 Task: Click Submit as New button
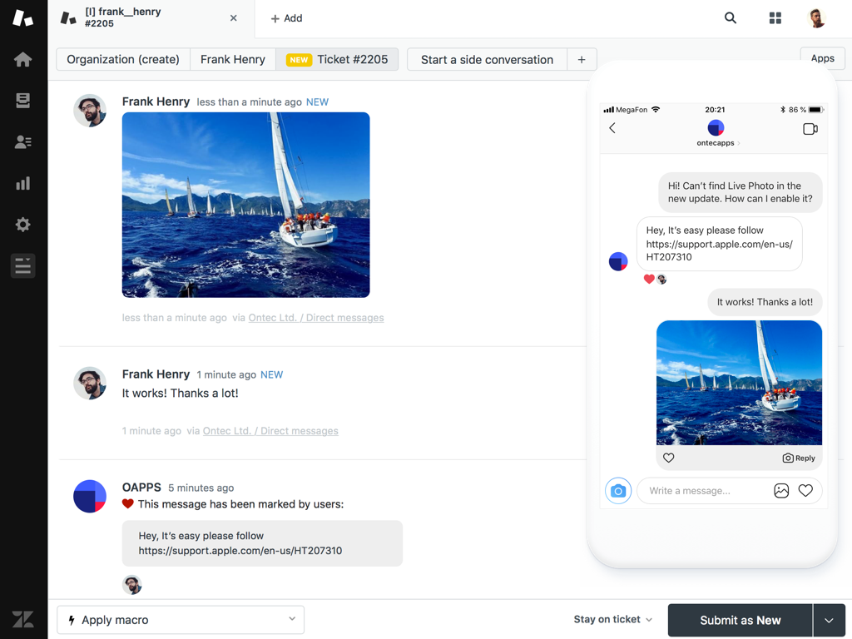click(740, 621)
